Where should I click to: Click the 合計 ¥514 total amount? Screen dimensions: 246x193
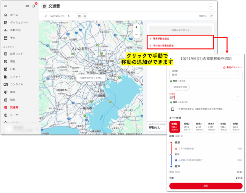(206, 178)
